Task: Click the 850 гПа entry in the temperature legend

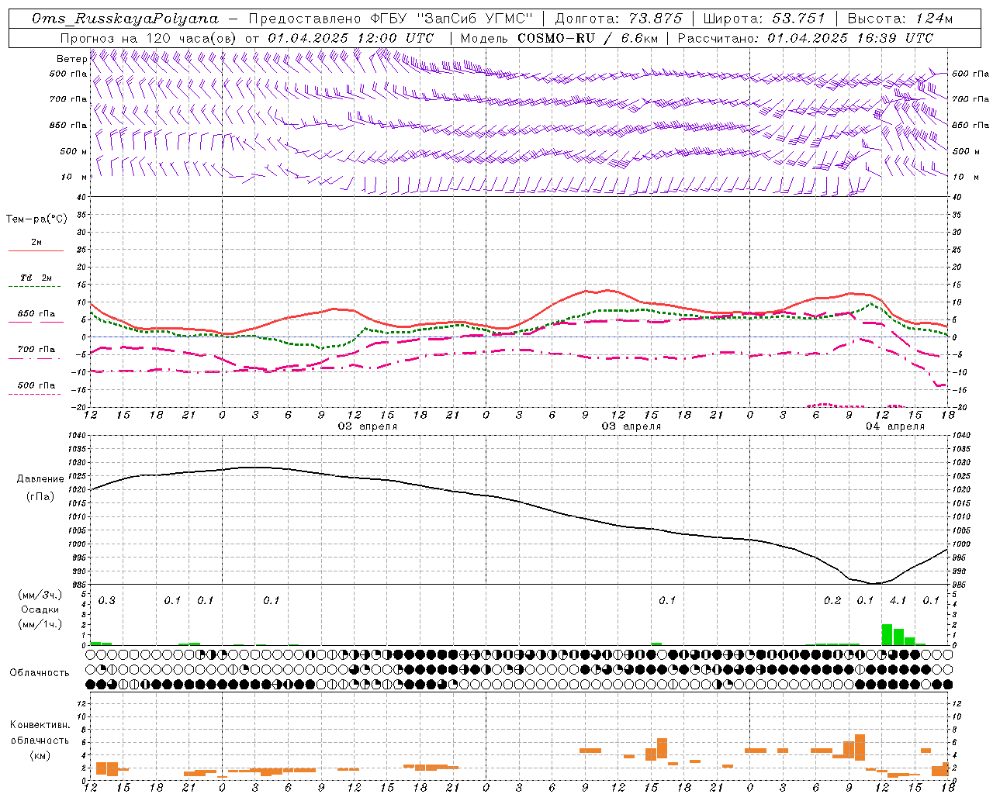Action: [x=36, y=314]
